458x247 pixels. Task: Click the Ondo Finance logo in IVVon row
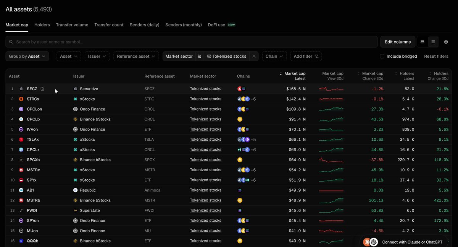76,129
